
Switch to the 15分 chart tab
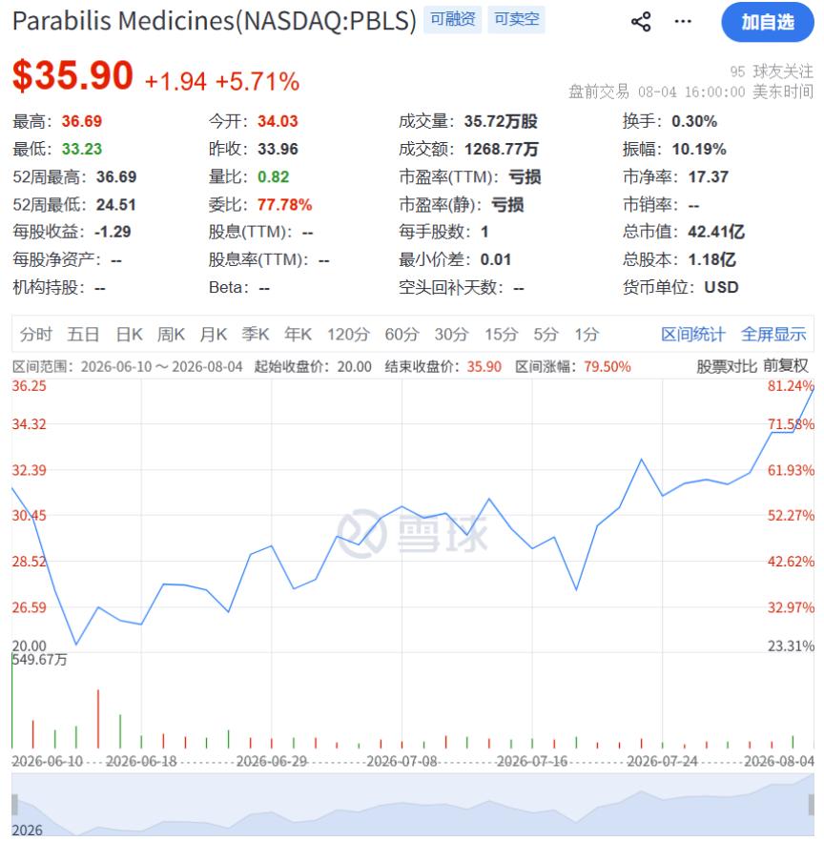click(x=501, y=334)
